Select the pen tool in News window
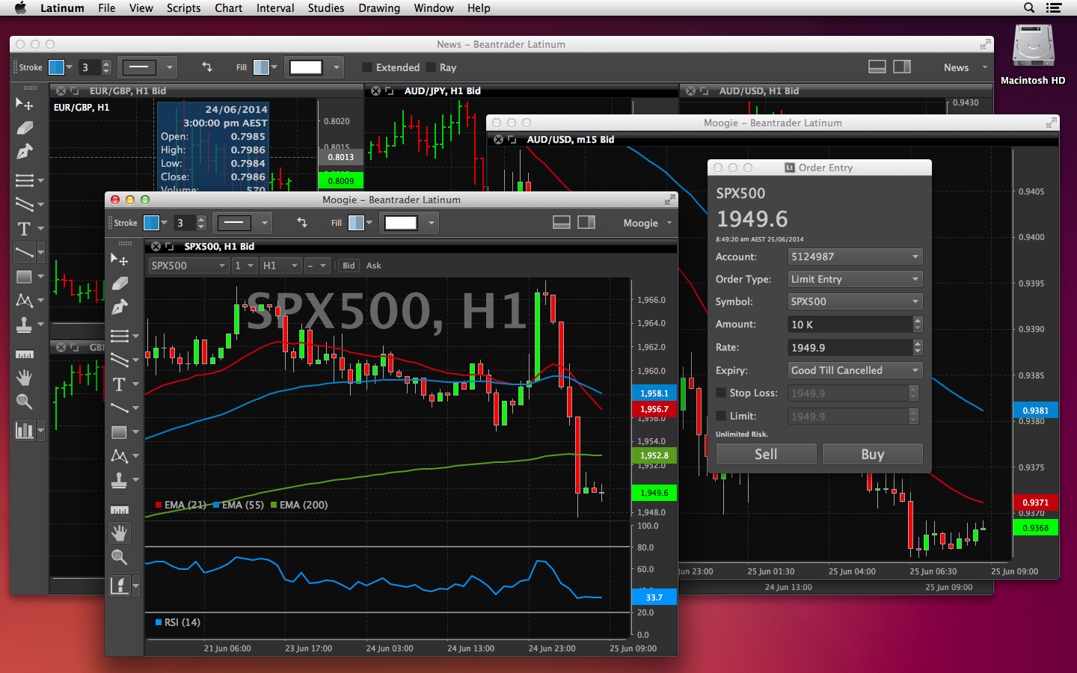 click(x=25, y=152)
